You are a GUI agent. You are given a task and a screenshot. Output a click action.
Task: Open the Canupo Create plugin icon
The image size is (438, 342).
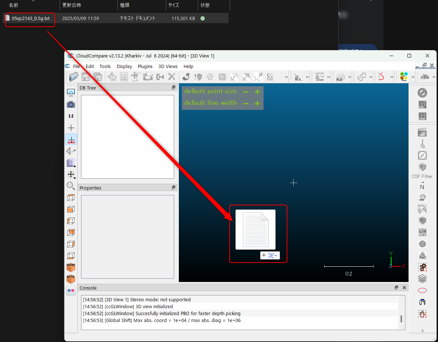[320, 77]
